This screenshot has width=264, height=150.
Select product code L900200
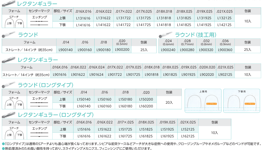pyautogui.click(x=122, y=49)
